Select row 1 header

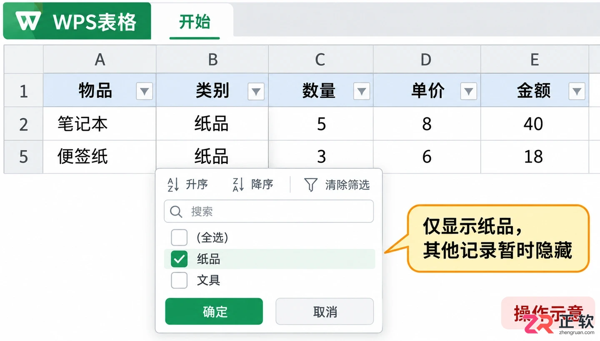(23, 90)
